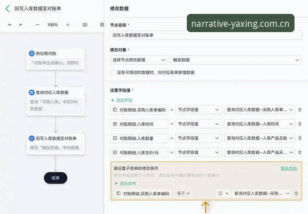The image size is (308, 214).
Task: Open 节点字段值 dropdown for 入库数量 row
Action: pyautogui.click(x=199, y=138)
